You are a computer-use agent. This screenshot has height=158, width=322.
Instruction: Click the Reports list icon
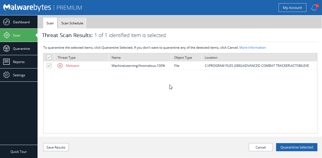pyautogui.click(x=6, y=62)
